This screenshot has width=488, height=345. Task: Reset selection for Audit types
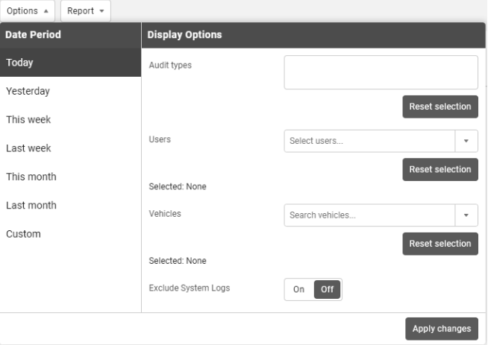(x=440, y=107)
